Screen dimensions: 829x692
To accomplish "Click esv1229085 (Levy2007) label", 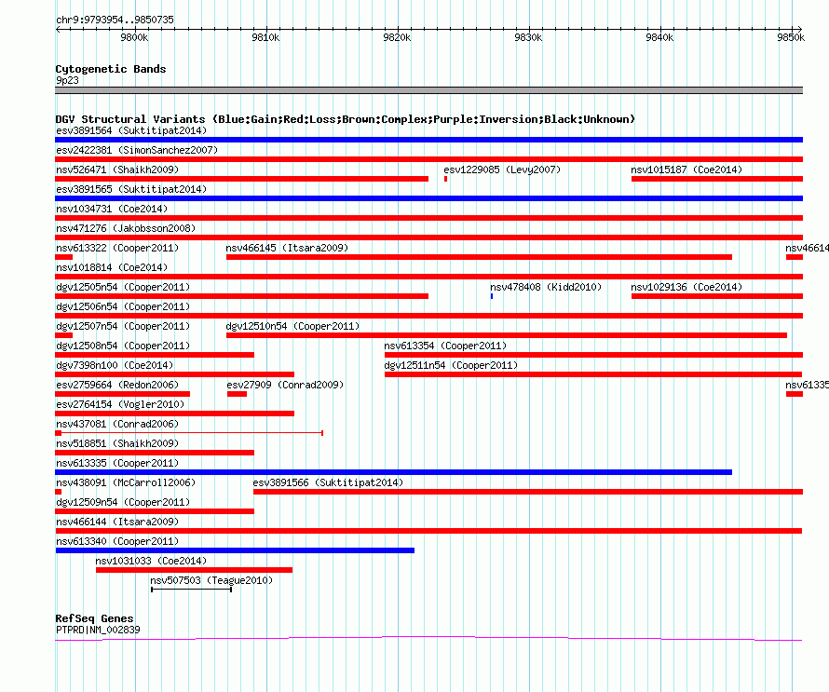I will click(x=502, y=170).
